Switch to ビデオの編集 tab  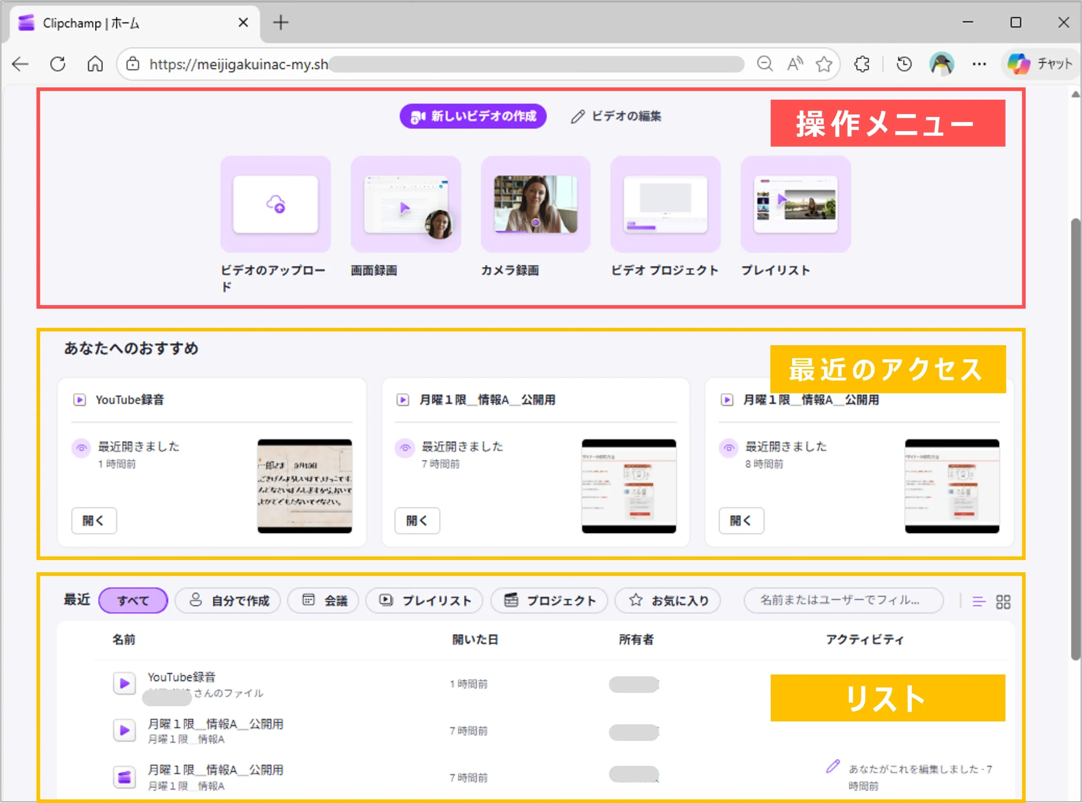(x=616, y=116)
